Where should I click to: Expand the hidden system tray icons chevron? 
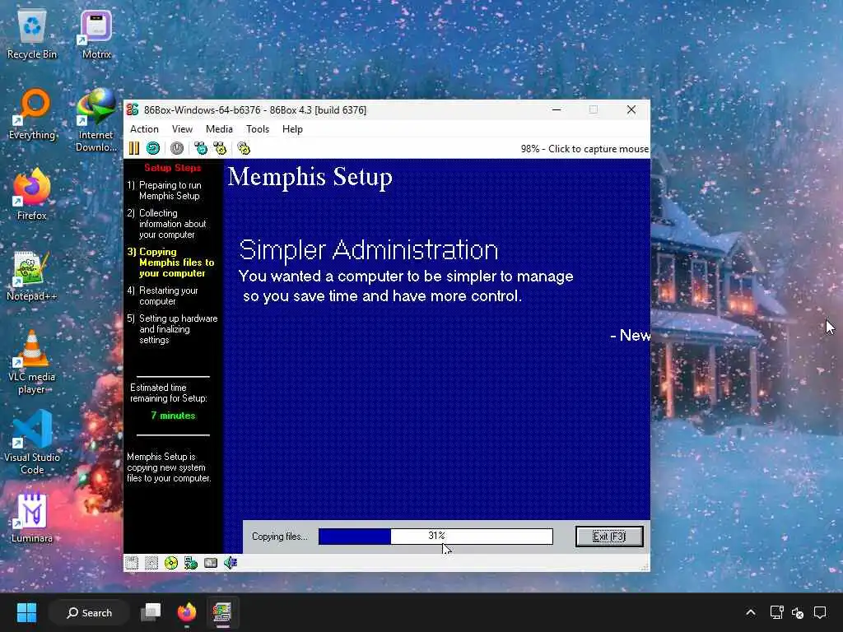pos(751,612)
